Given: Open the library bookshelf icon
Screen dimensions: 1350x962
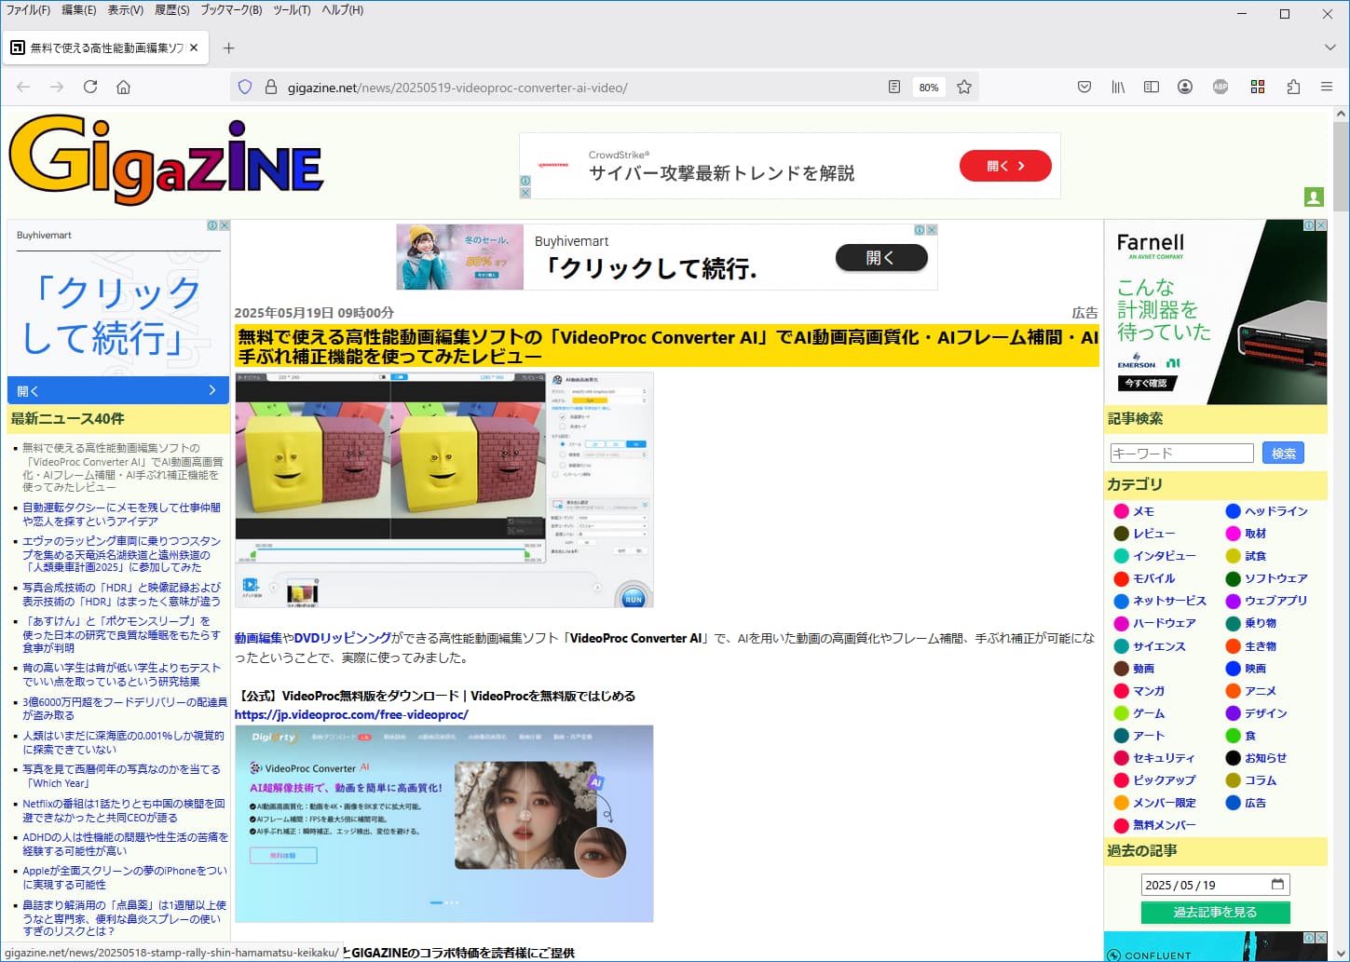Looking at the screenshot, I should pyautogui.click(x=1118, y=87).
